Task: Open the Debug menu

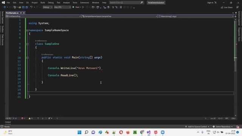Action: coord(51,3)
